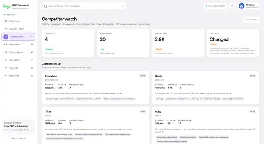Click the Competitor watch page title
The width and height of the screenshot is (264, 144).
59,19
